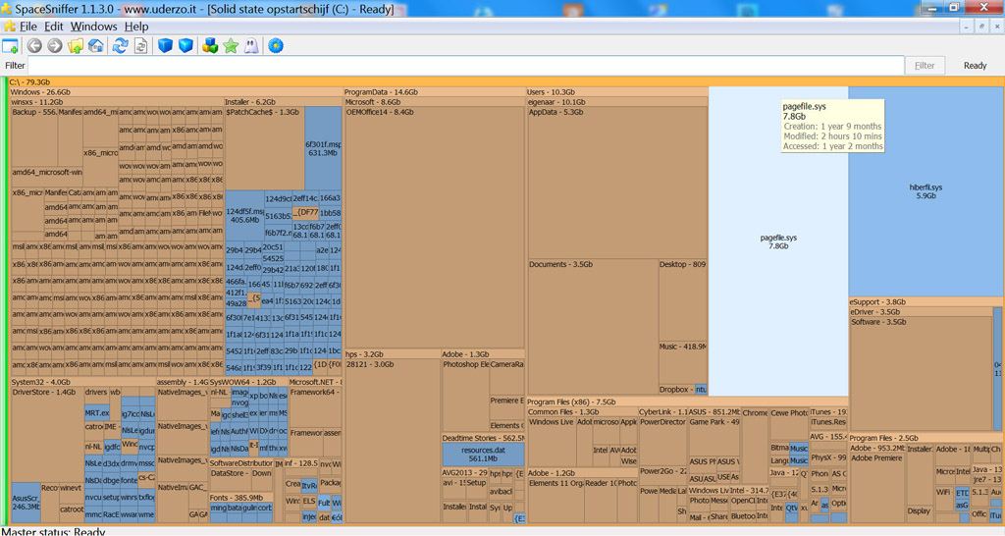The width and height of the screenshot is (1005, 536).
Task: Select the OEMOffice14 - 8.4Gb folder block
Action: tap(435, 228)
